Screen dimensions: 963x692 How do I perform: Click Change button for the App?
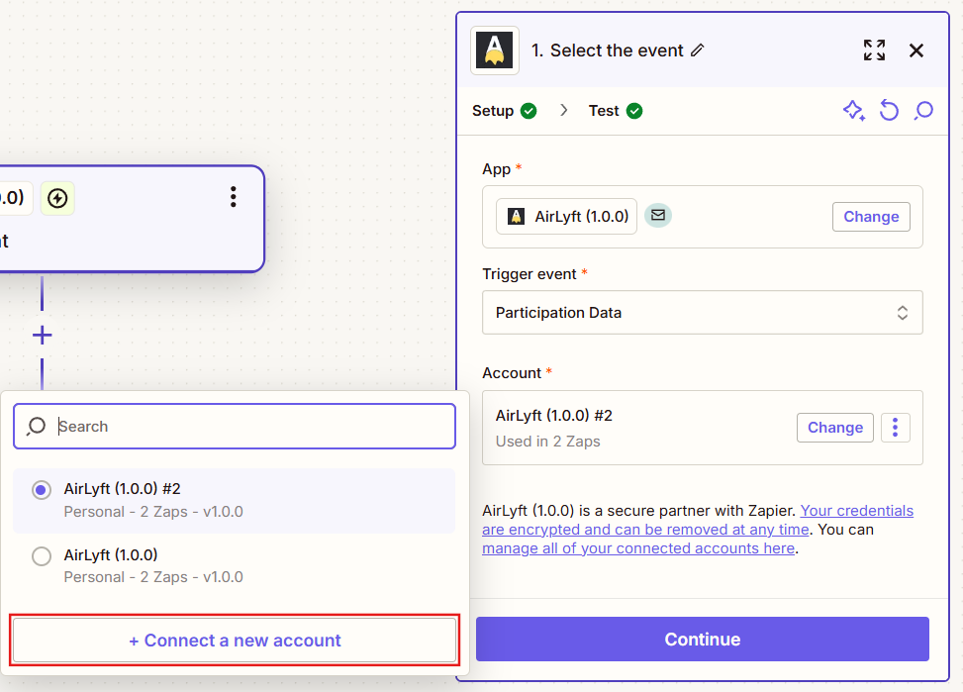pyautogui.click(x=871, y=217)
